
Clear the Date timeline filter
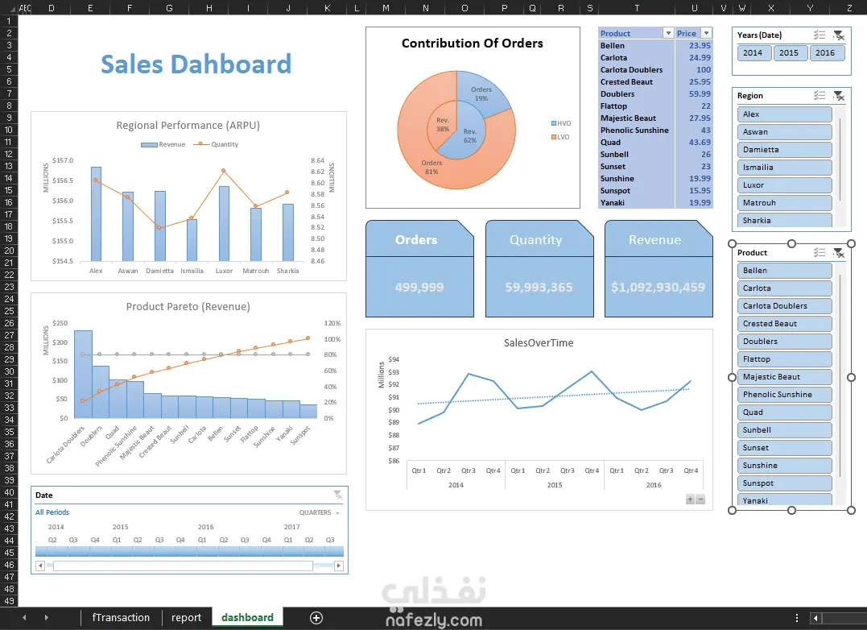337,495
